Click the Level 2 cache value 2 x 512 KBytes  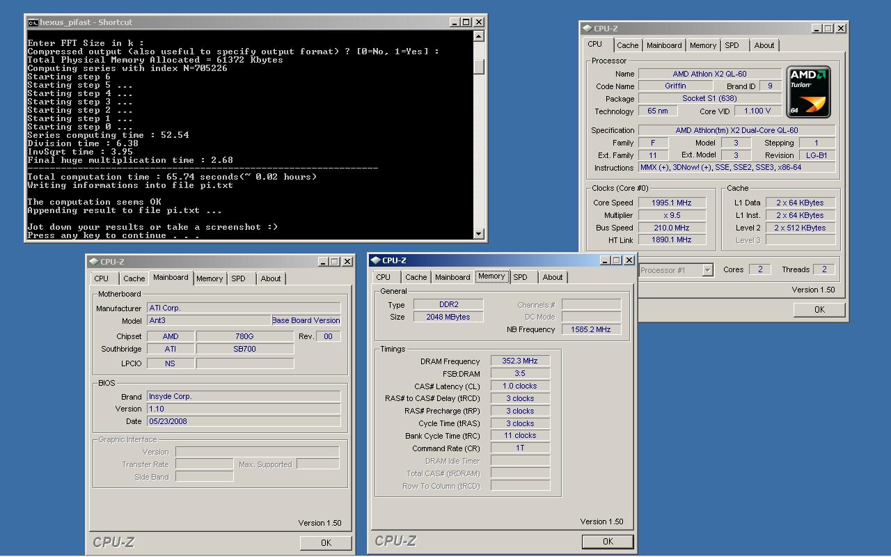coord(801,228)
